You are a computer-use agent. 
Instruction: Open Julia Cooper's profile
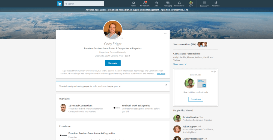point(189,127)
